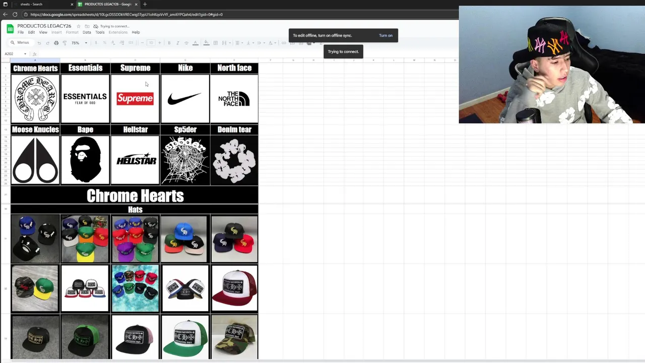Open the Data menu
Screen dimensions: 645x363
click(x=87, y=32)
